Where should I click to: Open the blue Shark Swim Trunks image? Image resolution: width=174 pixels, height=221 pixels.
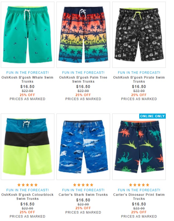[83, 147]
